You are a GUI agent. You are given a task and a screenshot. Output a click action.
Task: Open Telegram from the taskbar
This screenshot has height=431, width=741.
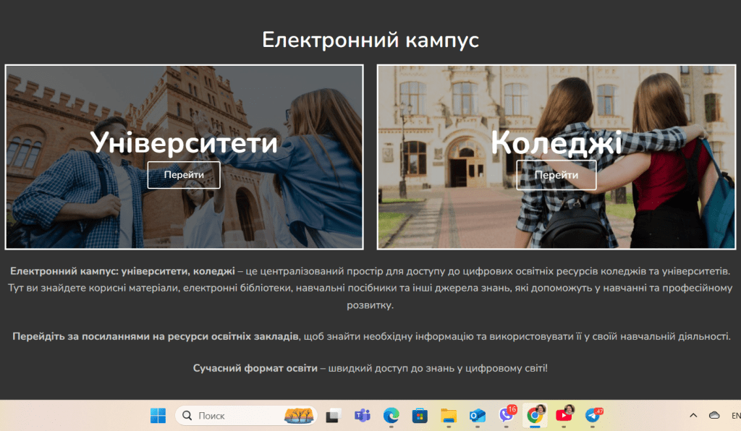[x=593, y=416]
